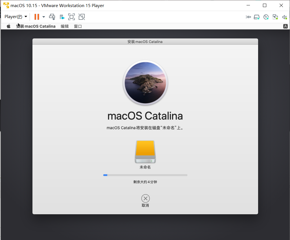Click the CD/DVD device icon
This screenshot has width=290, height=240.
tap(266, 17)
